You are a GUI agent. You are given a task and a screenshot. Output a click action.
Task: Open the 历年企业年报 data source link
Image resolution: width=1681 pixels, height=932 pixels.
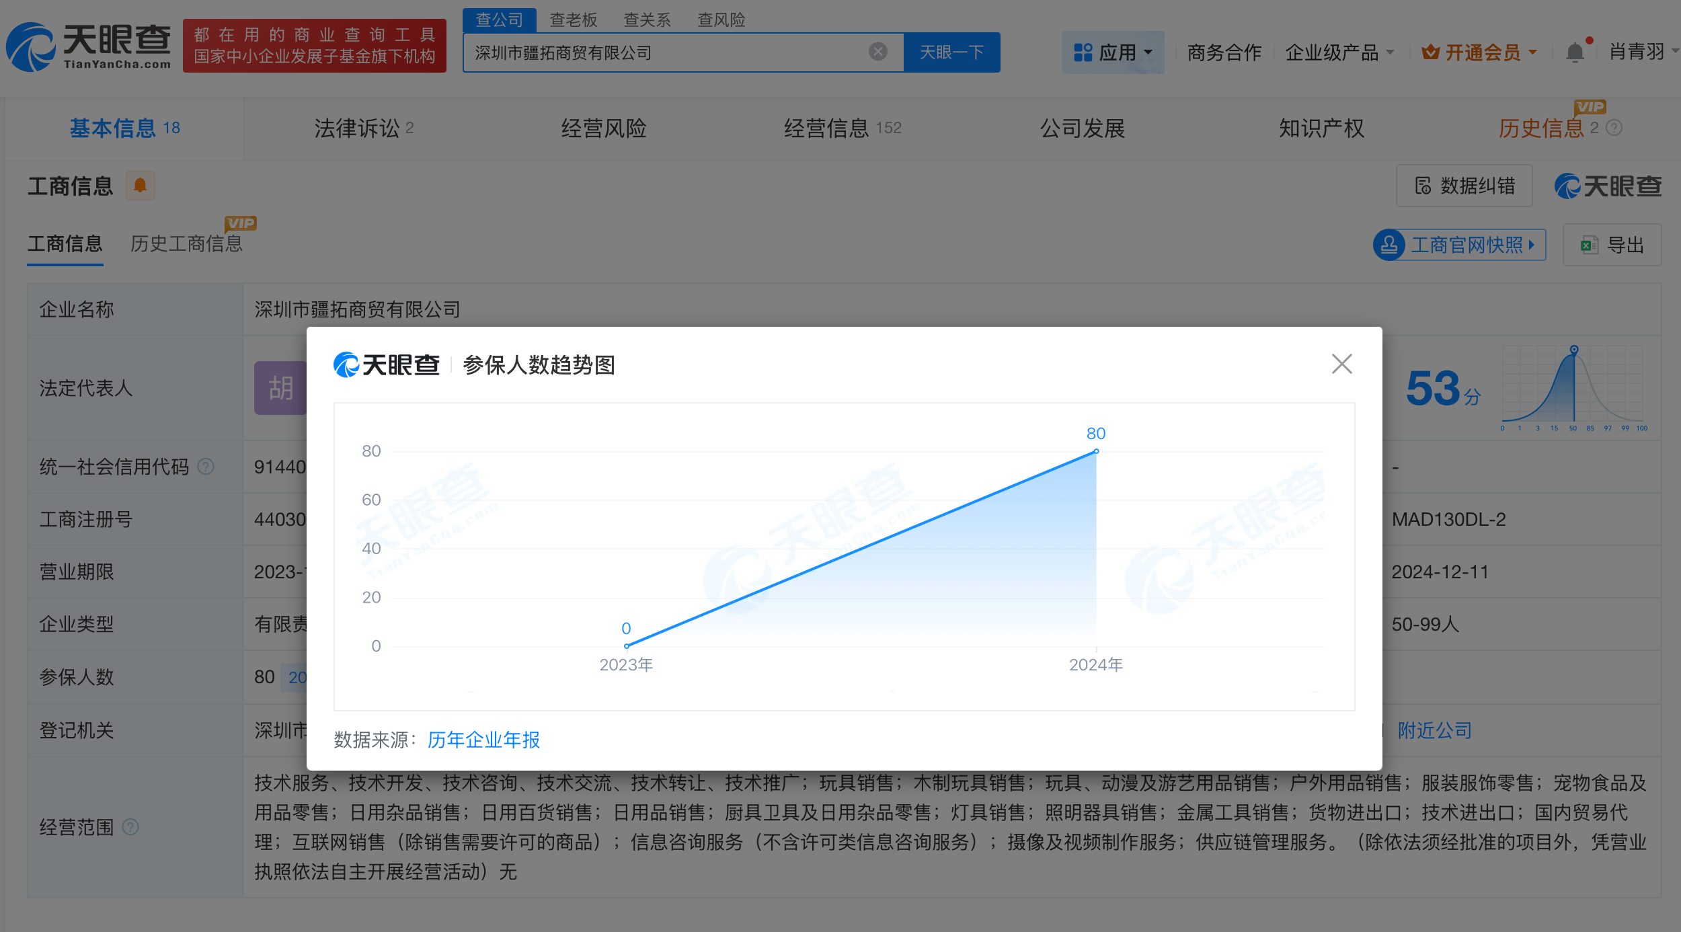[483, 740]
